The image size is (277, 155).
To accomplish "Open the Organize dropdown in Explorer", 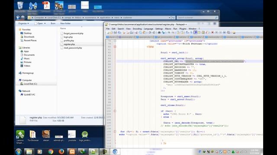I will tap(23, 23).
